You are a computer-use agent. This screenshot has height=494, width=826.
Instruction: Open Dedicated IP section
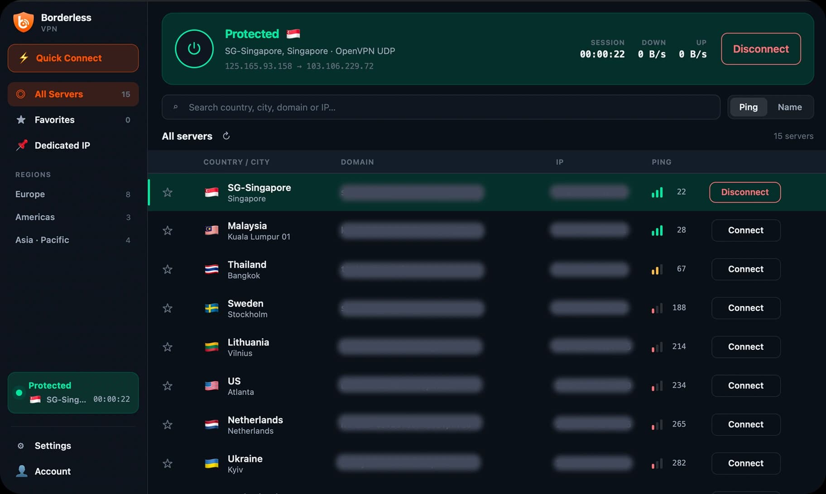coord(73,145)
